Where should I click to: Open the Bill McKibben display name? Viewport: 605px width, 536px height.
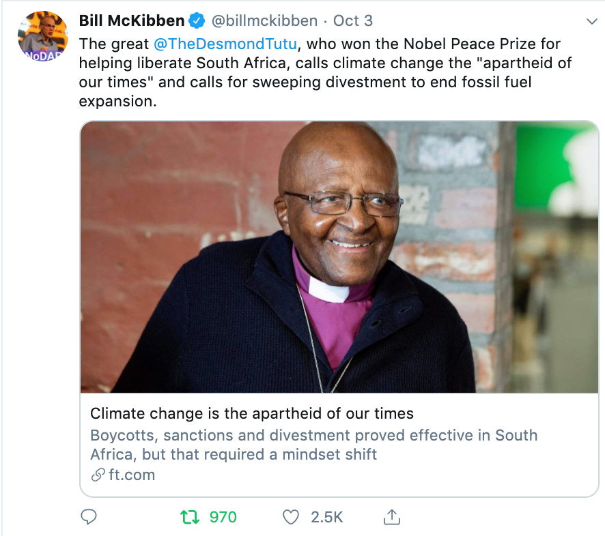132,21
